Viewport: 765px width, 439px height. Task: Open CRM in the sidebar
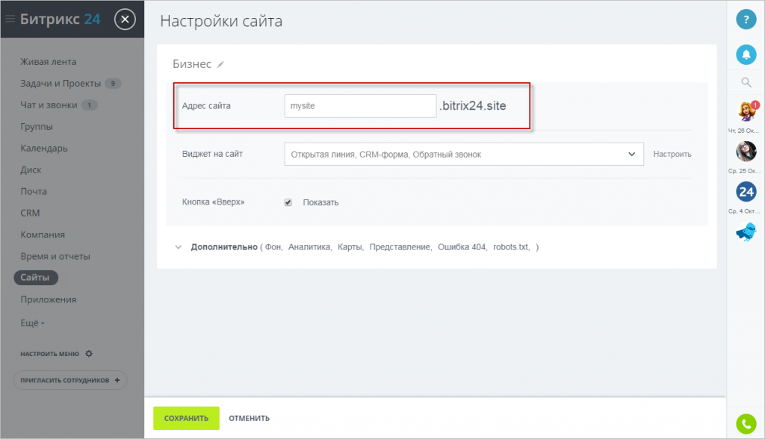click(x=30, y=214)
